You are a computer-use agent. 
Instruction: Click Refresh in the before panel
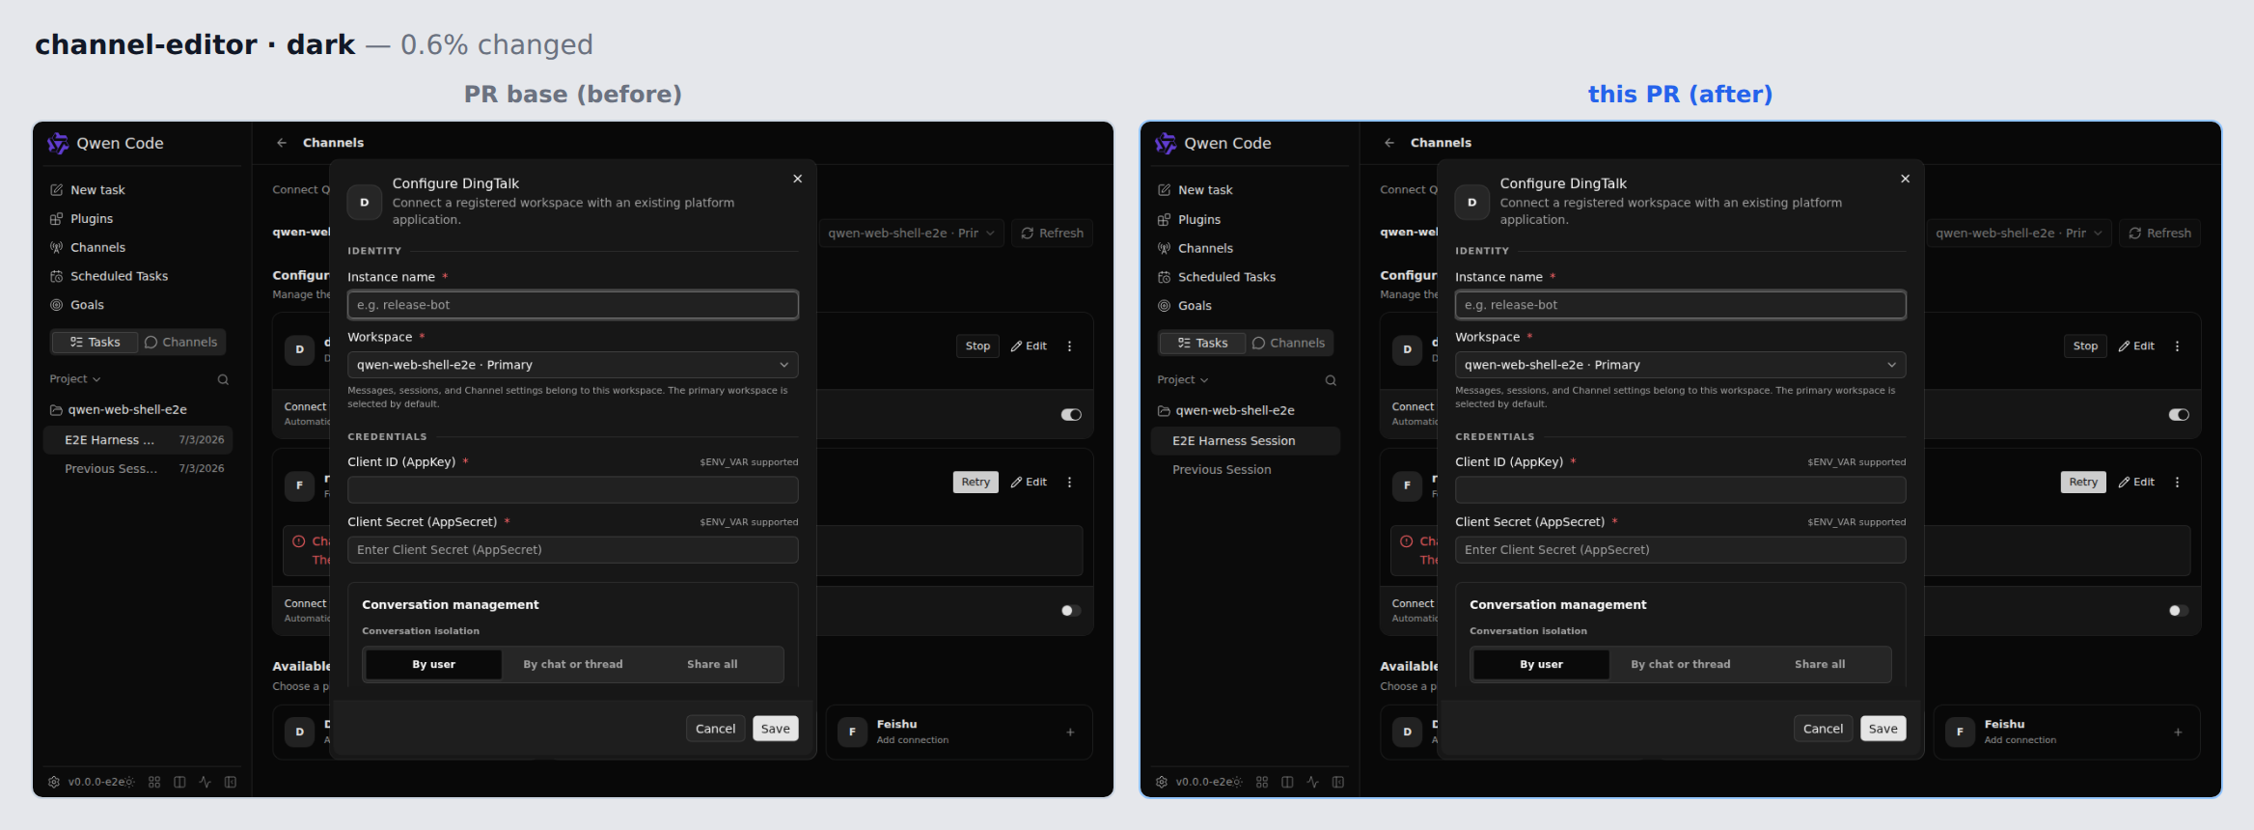point(1053,234)
